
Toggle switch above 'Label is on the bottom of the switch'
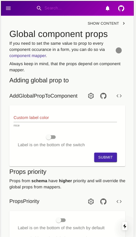[x=51, y=137]
